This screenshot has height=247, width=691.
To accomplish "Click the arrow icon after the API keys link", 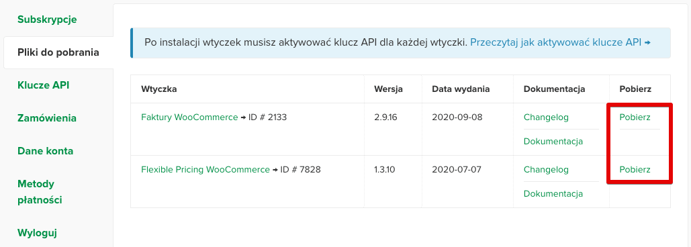I will (647, 43).
